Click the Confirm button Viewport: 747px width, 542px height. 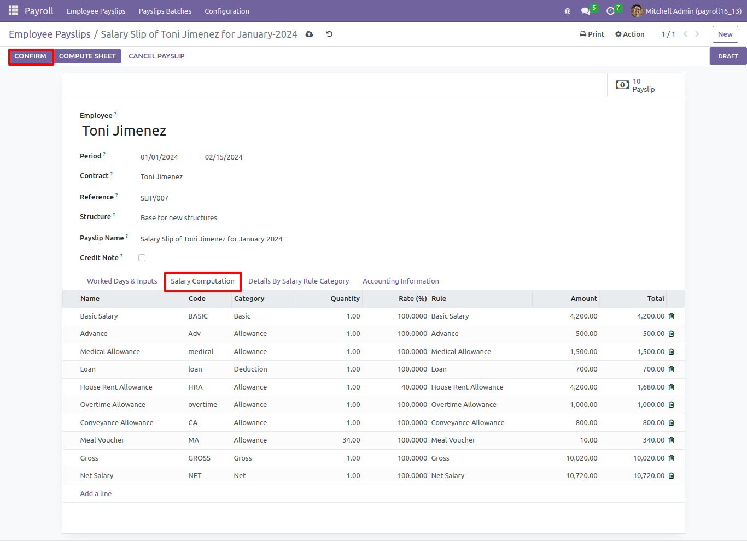(31, 56)
